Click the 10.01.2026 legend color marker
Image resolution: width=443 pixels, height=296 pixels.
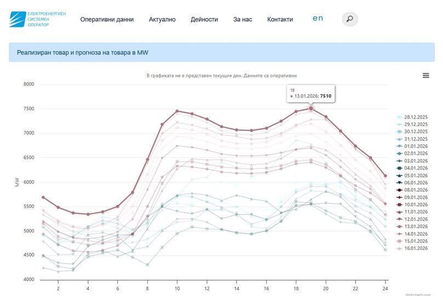pos(399,204)
